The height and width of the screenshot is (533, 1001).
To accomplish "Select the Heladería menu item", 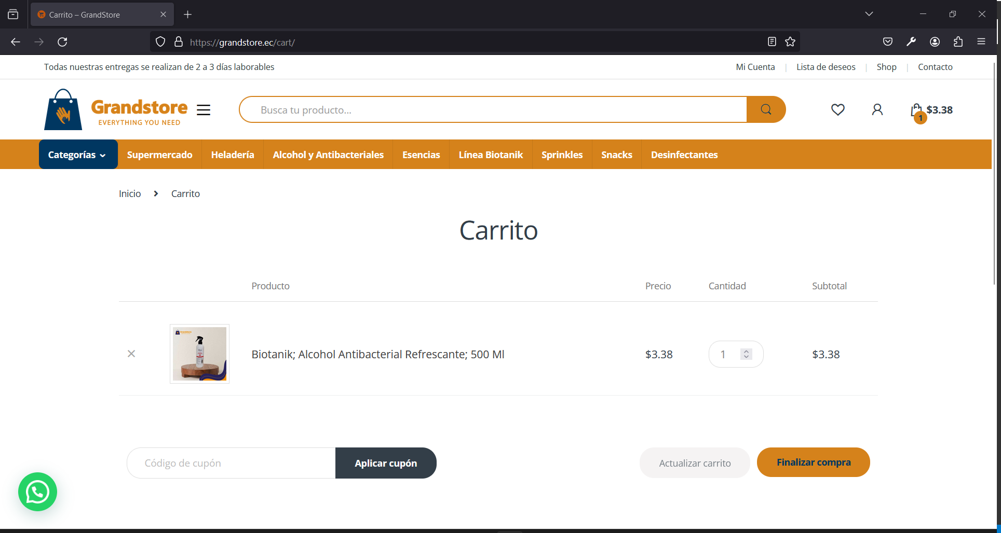I will 233,155.
